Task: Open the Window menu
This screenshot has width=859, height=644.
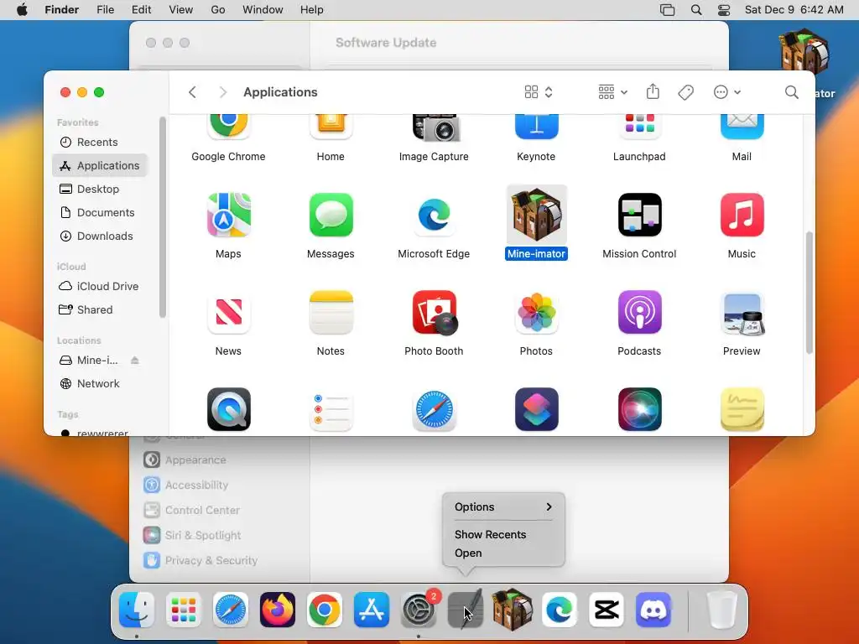Action: point(263,10)
